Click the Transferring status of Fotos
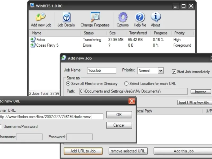This screenshot has width=212, height=159. tap(92, 39)
